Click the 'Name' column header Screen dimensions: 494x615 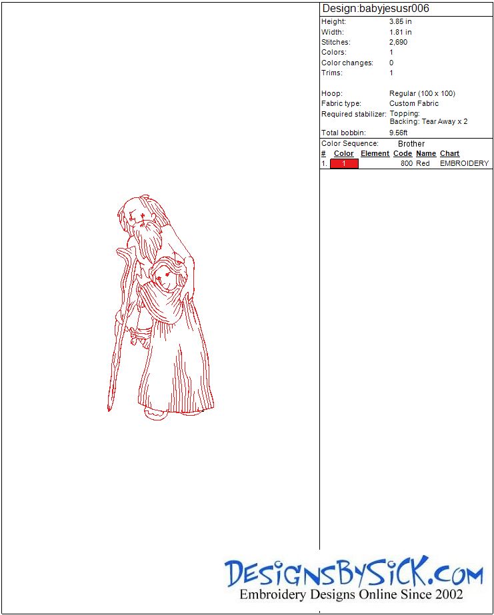pos(426,153)
